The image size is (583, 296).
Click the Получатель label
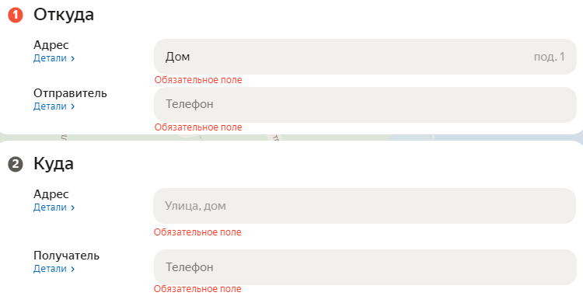tap(67, 256)
